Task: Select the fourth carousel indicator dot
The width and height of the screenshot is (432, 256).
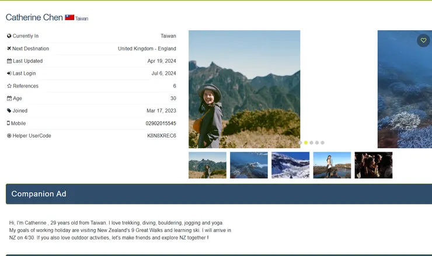Action: (317, 143)
